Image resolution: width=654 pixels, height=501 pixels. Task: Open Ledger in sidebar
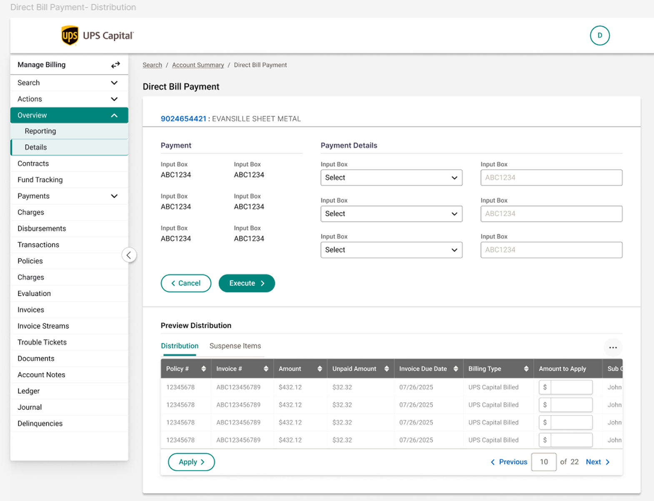click(69, 391)
